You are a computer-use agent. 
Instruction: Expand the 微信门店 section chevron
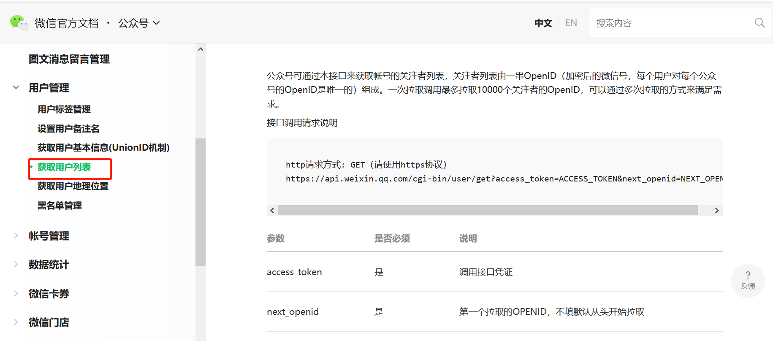pos(16,322)
